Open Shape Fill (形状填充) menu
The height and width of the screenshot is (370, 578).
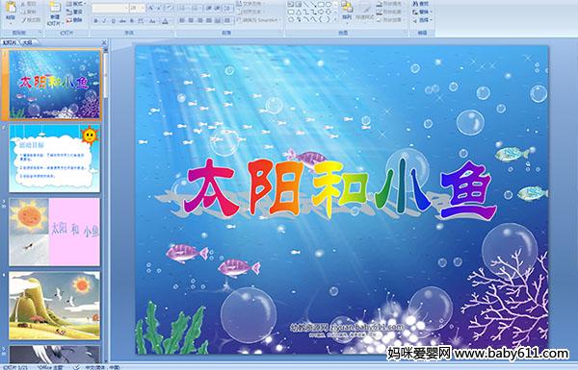coord(391,4)
